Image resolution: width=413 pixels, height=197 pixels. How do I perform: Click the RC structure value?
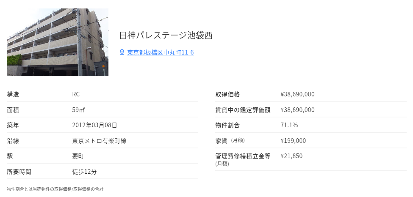[x=76, y=94]
